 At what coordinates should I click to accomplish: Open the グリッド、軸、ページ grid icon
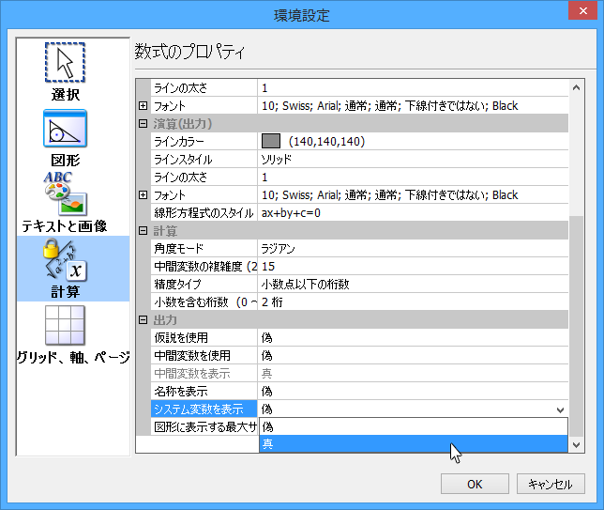[x=65, y=329]
